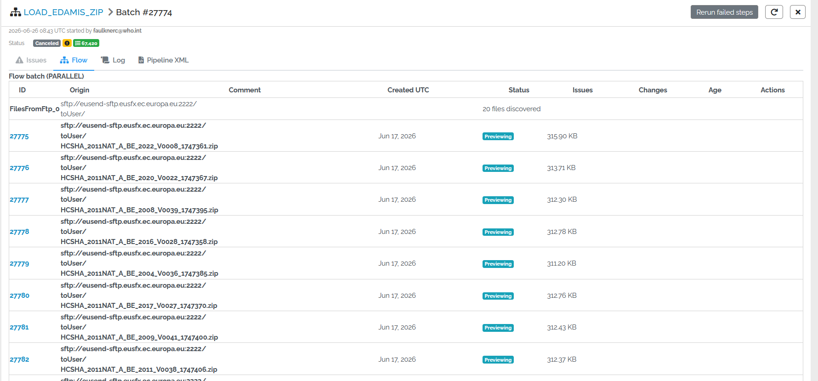818x381 pixels.
Task: Click the Changes column header
Action: pyautogui.click(x=653, y=90)
